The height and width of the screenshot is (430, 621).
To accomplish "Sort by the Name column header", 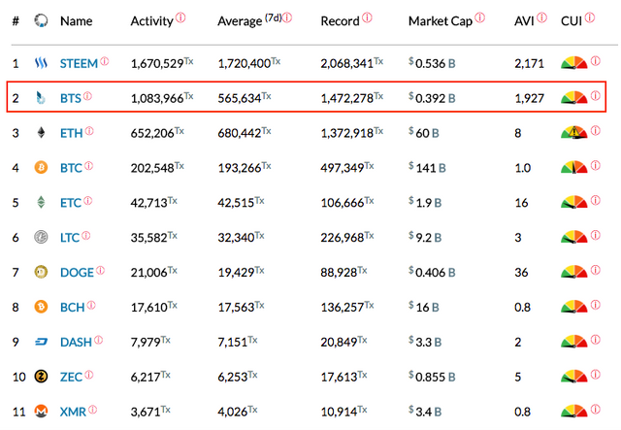I will click(x=76, y=21).
